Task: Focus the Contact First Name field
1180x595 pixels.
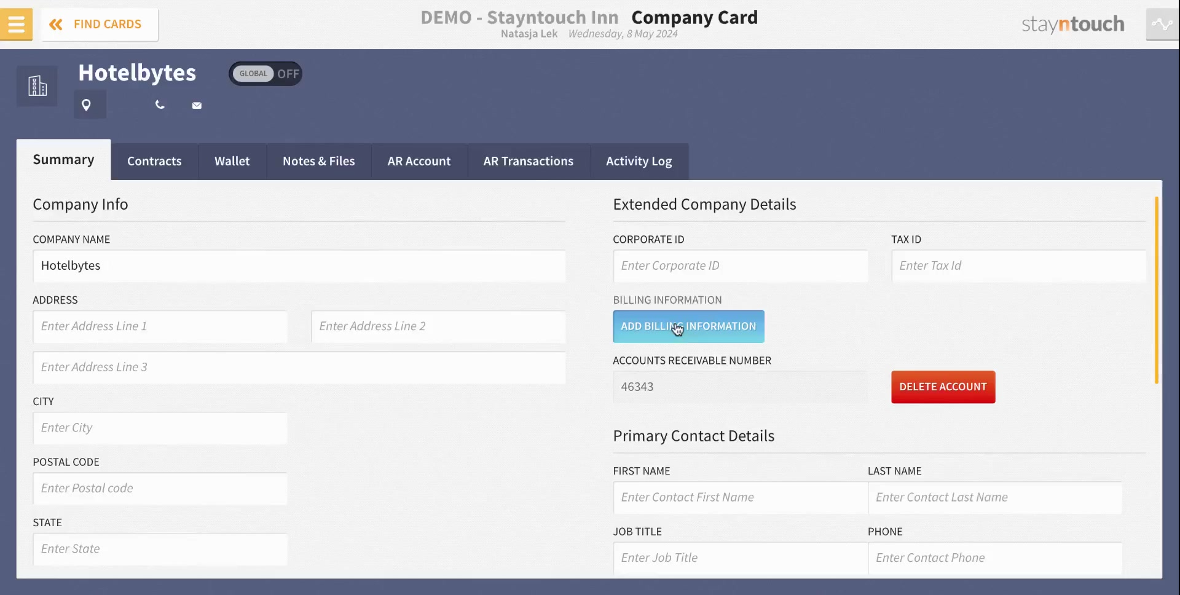Action: 741,498
